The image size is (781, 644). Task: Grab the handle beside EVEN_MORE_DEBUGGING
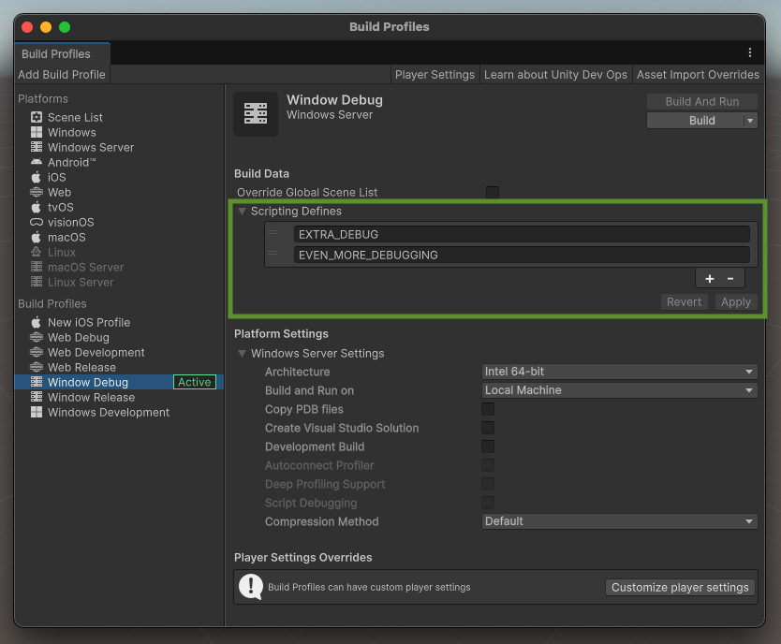pos(273,254)
